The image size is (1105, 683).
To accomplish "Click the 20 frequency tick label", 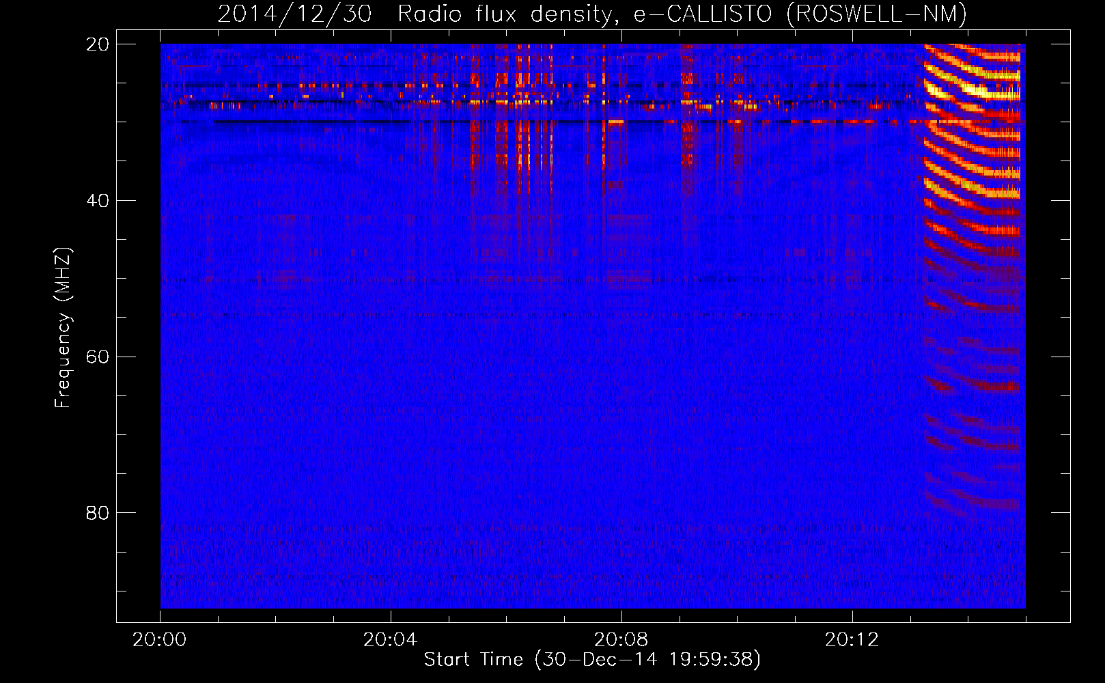I will 97,44.
